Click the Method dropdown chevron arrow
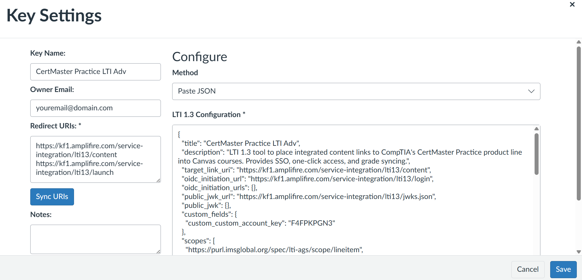The width and height of the screenshot is (582, 280). coord(531,91)
